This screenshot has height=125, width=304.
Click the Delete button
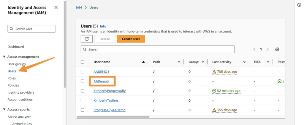(x=105, y=39)
